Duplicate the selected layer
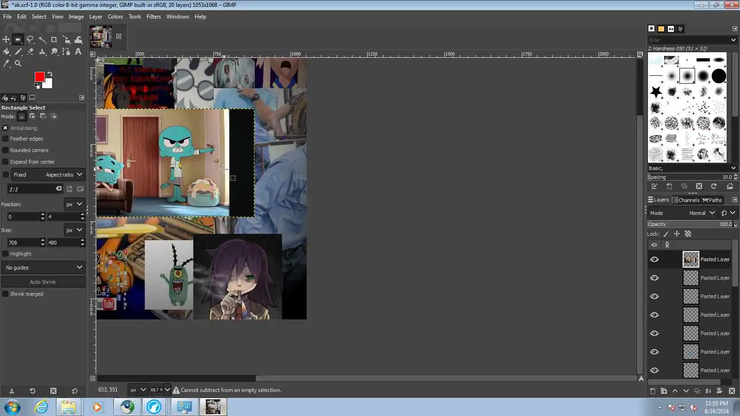 pyautogui.click(x=697, y=391)
